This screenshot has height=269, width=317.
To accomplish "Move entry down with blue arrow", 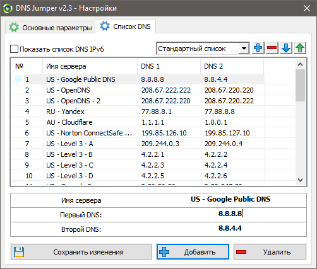I will [x=286, y=49].
